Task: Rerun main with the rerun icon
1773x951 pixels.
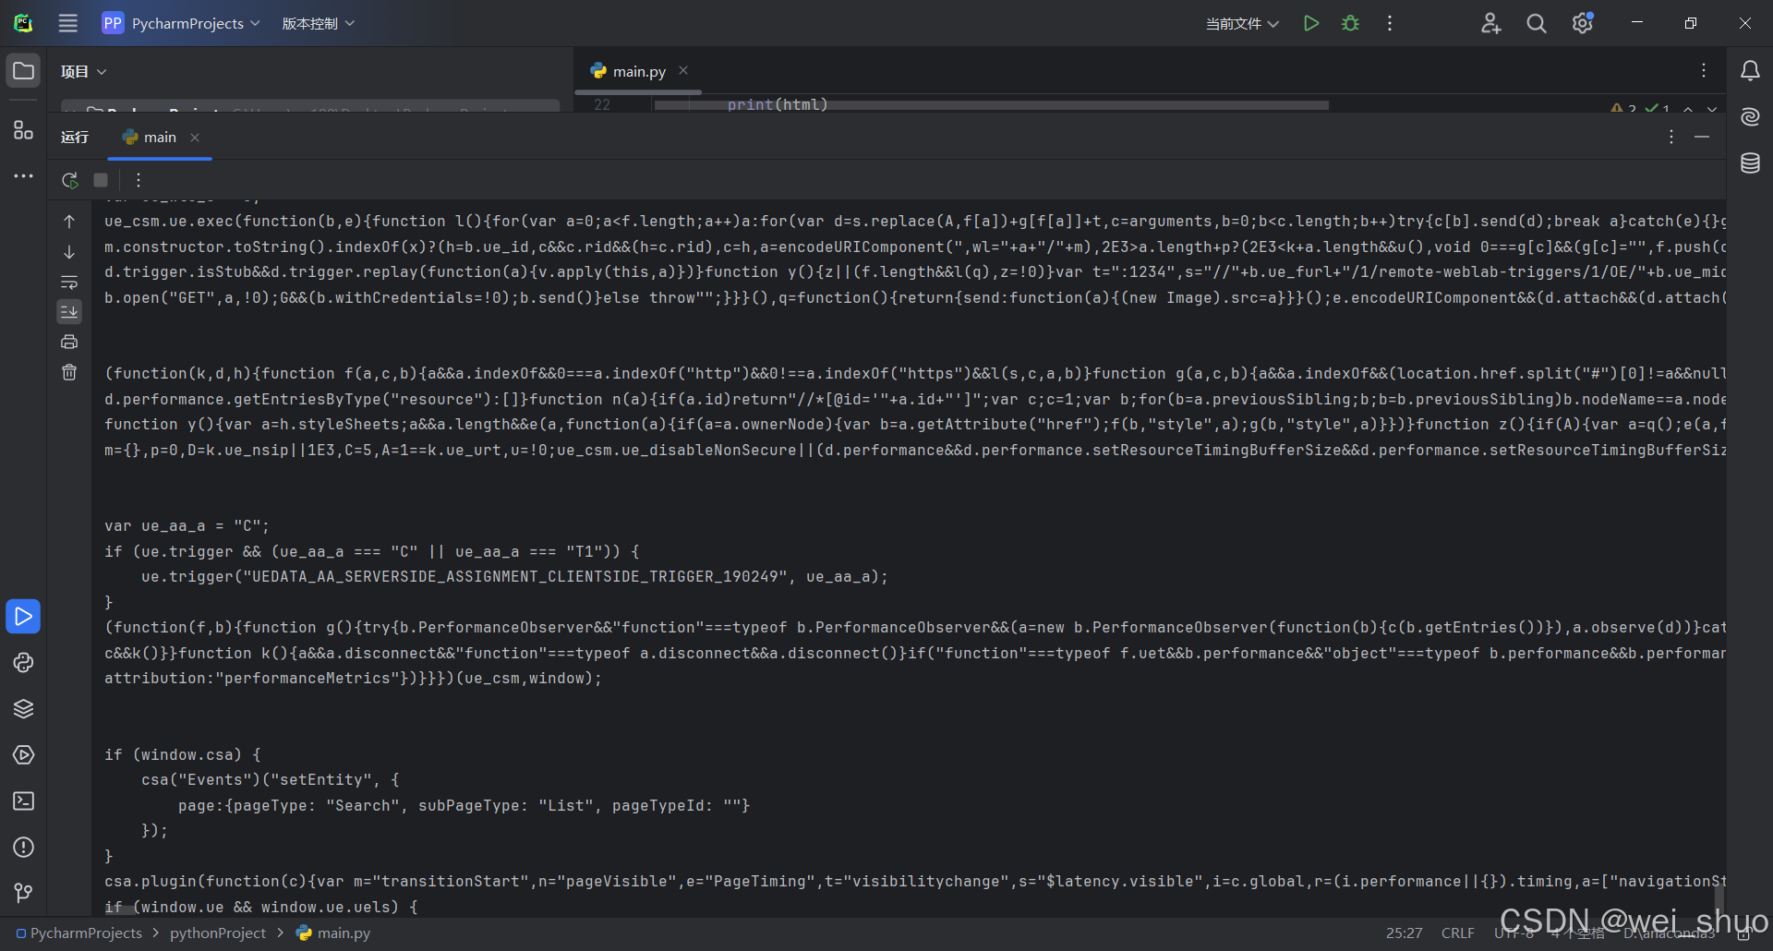Action: (70, 180)
